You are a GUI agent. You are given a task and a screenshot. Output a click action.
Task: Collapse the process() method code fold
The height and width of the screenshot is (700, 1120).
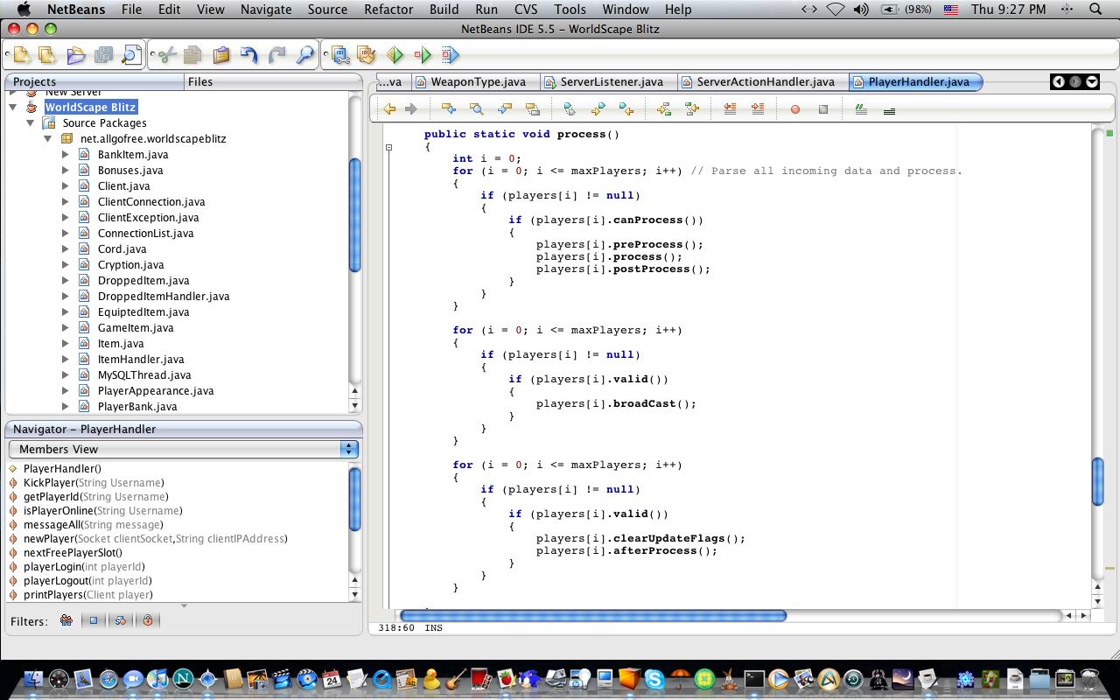click(x=389, y=147)
